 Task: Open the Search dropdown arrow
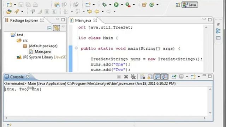click(22, 11)
